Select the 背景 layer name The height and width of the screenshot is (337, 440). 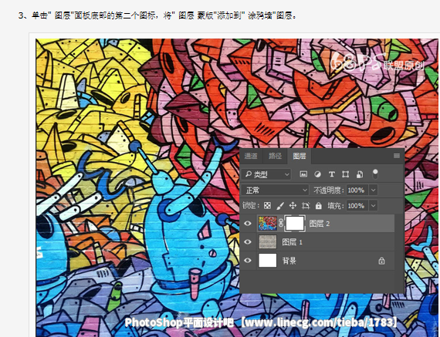(289, 261)
